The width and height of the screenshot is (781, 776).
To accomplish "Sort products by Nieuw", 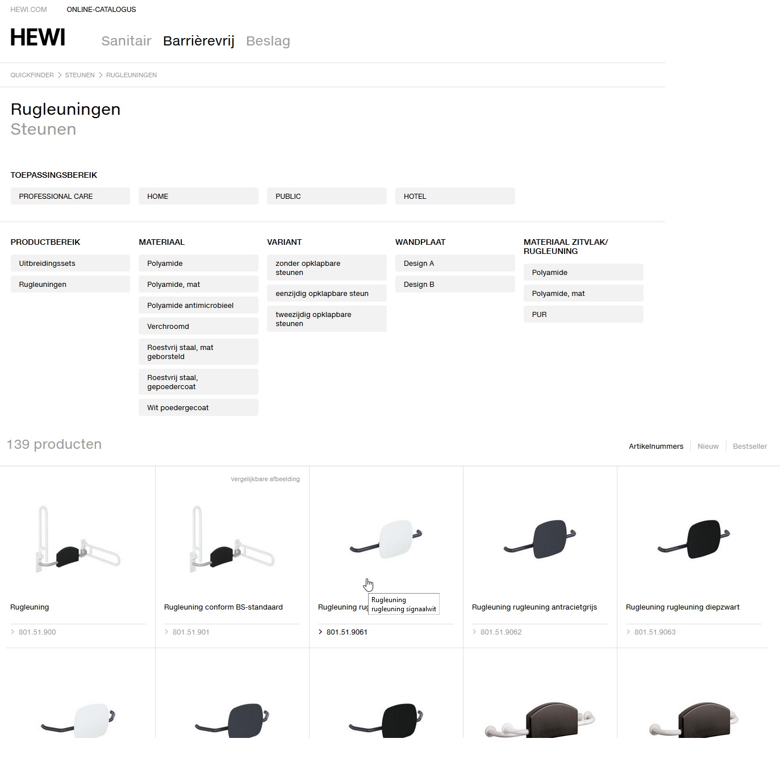I will click(708, 447).
